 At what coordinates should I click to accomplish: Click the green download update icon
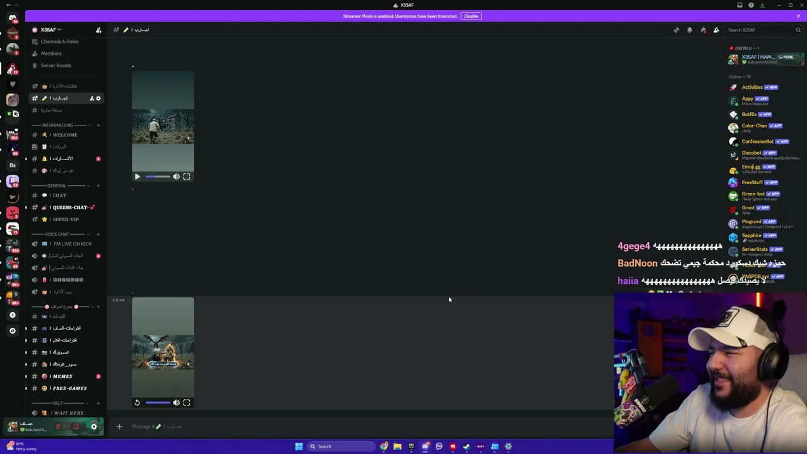762,5
